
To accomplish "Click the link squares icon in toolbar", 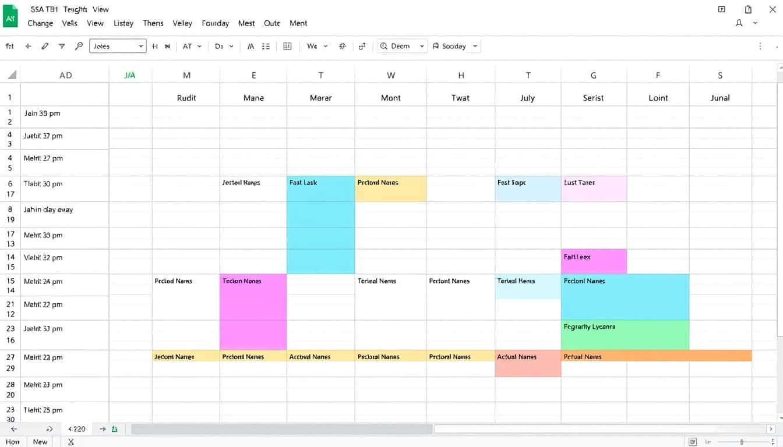I will click(362, 46).
